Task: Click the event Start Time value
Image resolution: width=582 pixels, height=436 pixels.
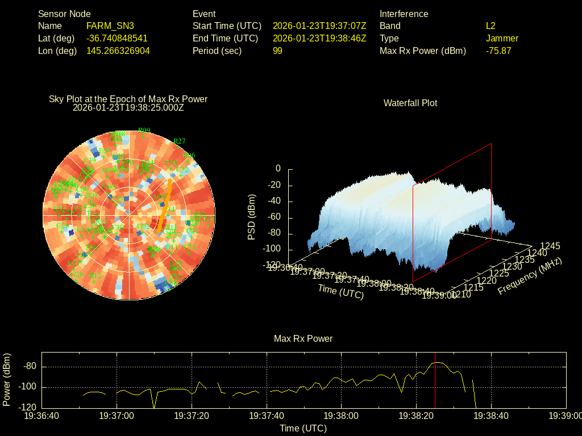Action: coord(319,26)
